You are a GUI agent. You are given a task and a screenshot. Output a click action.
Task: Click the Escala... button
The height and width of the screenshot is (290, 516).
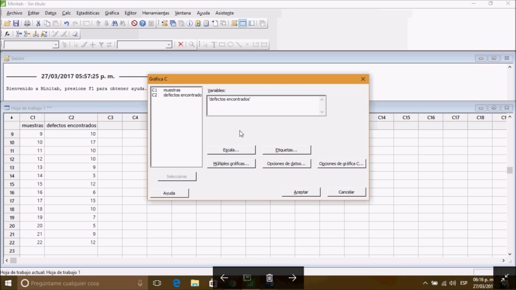pyautogui.click(x=231, y=150)
